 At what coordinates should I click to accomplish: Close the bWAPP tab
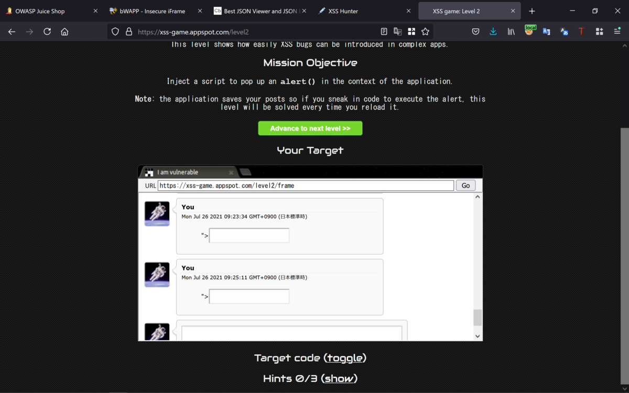tap(200, 11)
